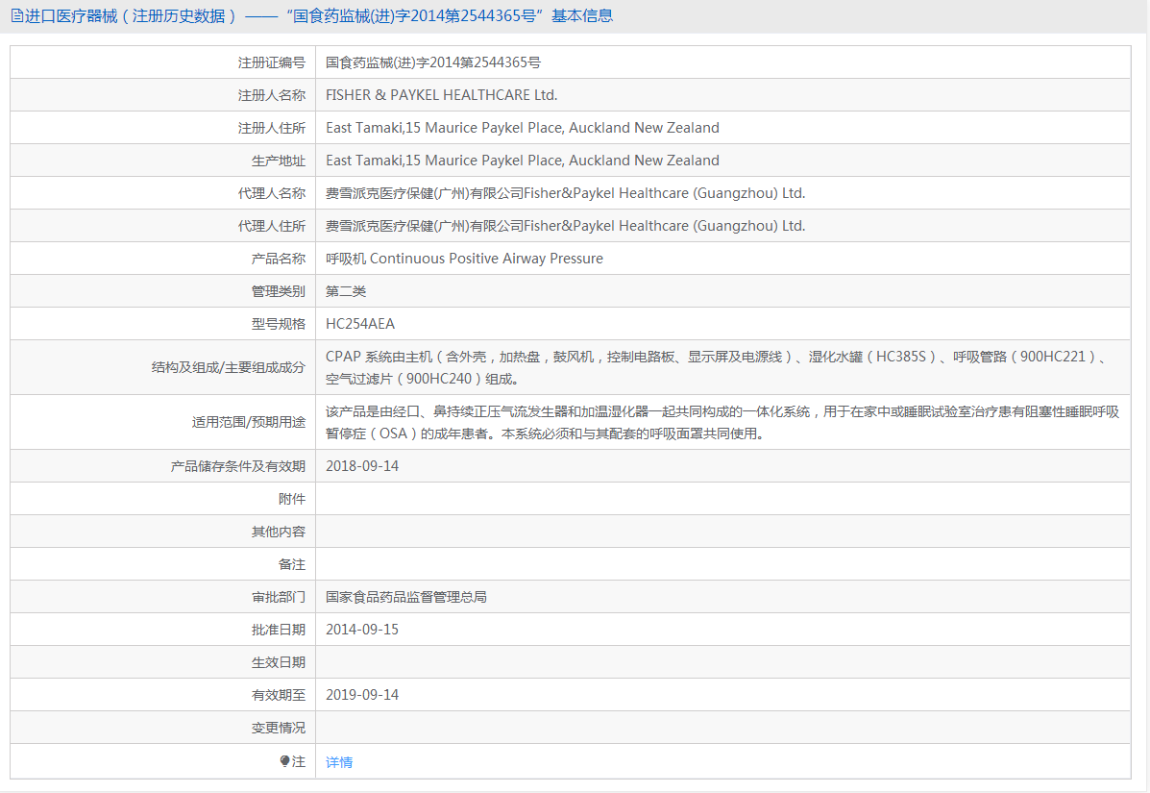
Task: Select the 附件 label
Action: pos(292,499)
